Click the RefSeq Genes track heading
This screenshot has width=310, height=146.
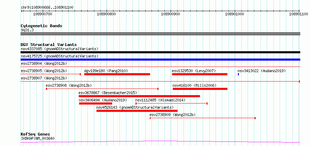pos(36,135)
